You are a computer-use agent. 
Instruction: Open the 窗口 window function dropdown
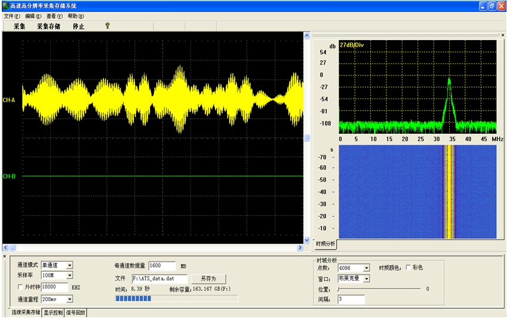(x=366, y=278)
